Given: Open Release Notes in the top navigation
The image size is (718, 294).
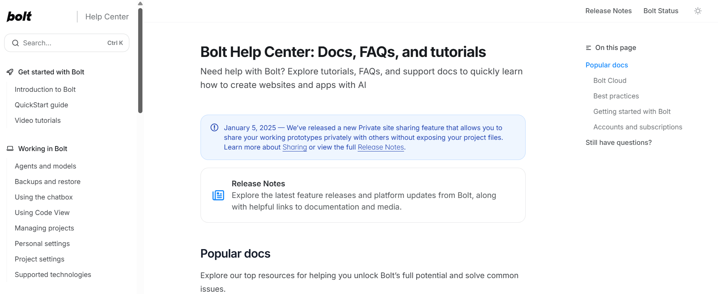Looking at the screenshot, I should 608,11.
